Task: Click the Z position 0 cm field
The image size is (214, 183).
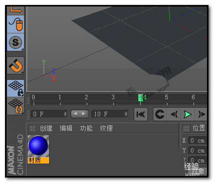Action: click(197, 161)
